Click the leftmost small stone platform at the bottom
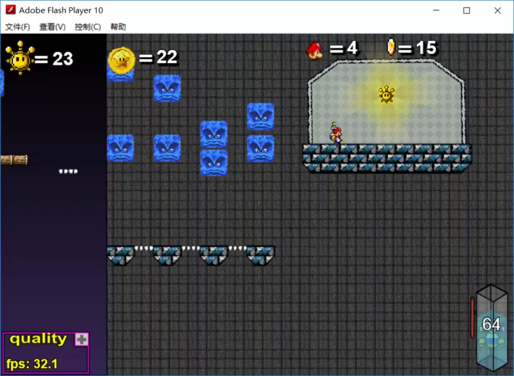 point(121,255)
